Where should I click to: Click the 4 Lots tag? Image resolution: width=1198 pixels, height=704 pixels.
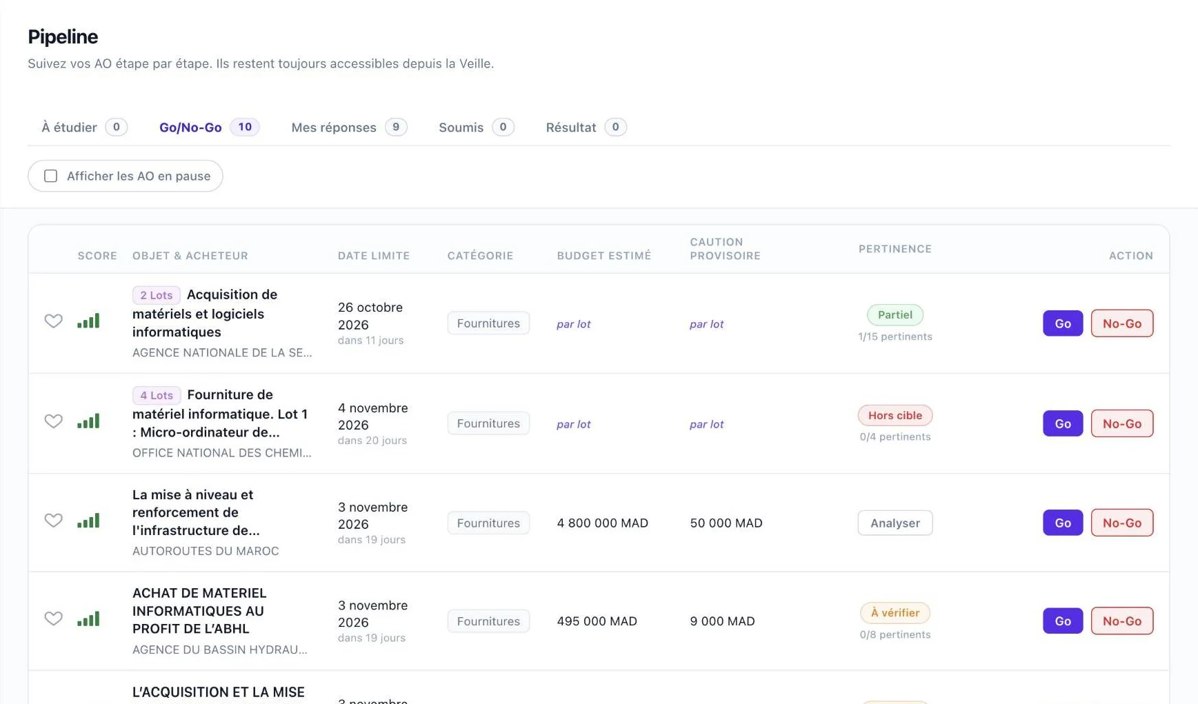click(157, 395)
